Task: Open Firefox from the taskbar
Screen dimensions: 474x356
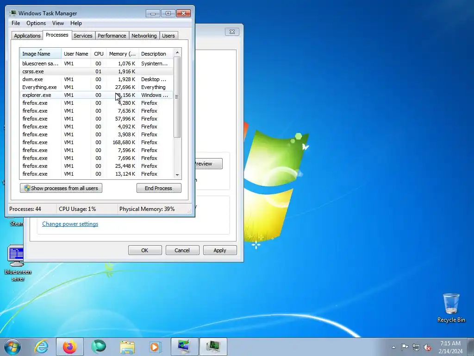Action: 70,347
